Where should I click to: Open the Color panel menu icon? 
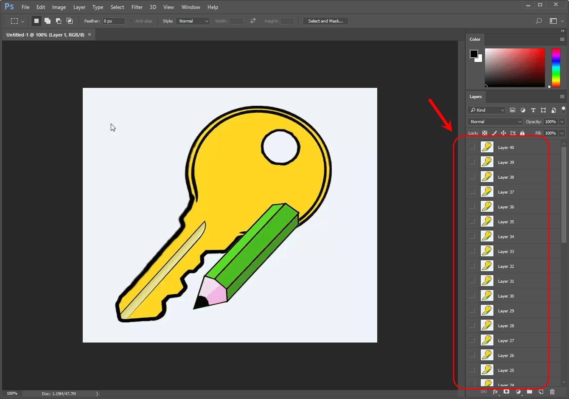coord(562,39)
